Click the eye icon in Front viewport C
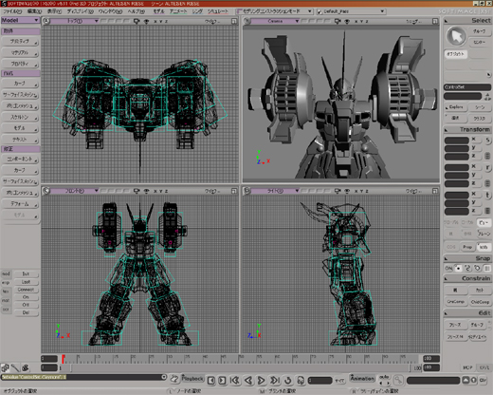Screen dimensions: 493x395 tap(146, 191)
